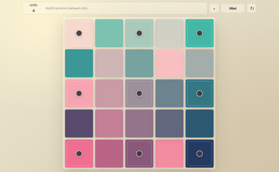Click the back arrow icon
Viewport: 279px width, 172px height.
(x=214, y=8)
